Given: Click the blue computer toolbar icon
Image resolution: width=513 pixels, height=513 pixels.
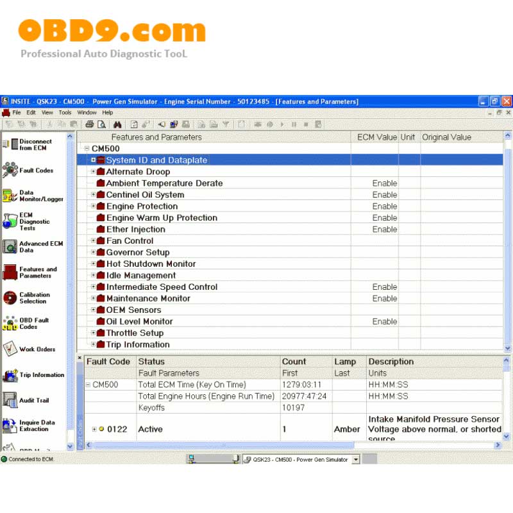Looking at the screenshot, I should tap(174, 124).
